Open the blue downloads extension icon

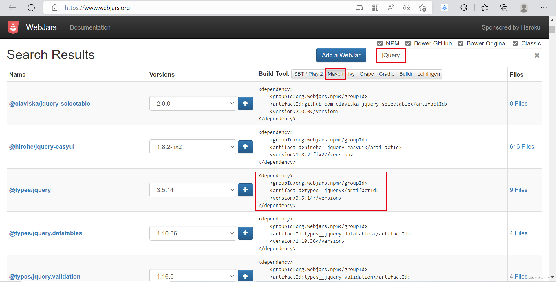click(x=445, y=8)
